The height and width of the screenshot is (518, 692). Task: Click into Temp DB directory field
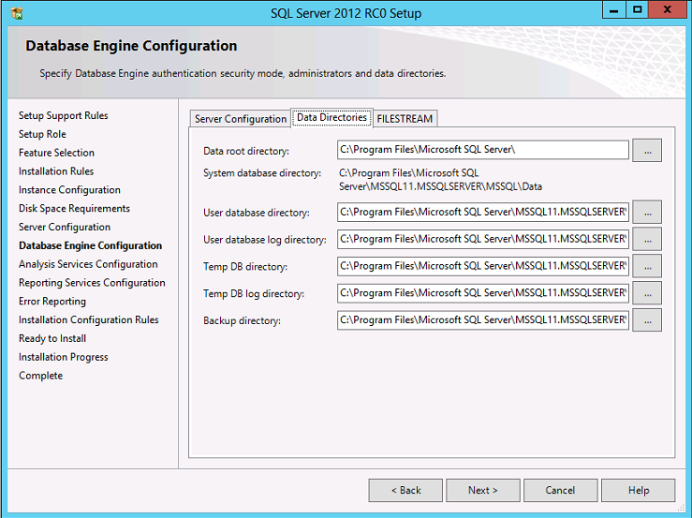click(483, 266)
